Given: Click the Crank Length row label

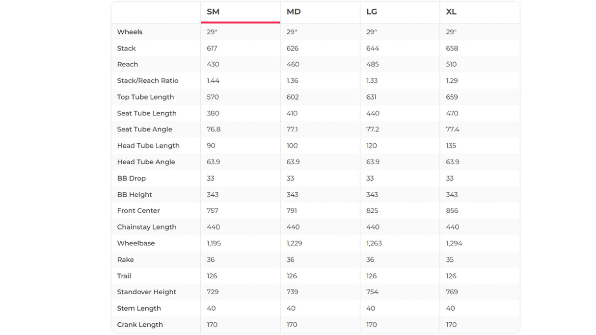Looking at the screenshot, I should click(x=139, y=325).
